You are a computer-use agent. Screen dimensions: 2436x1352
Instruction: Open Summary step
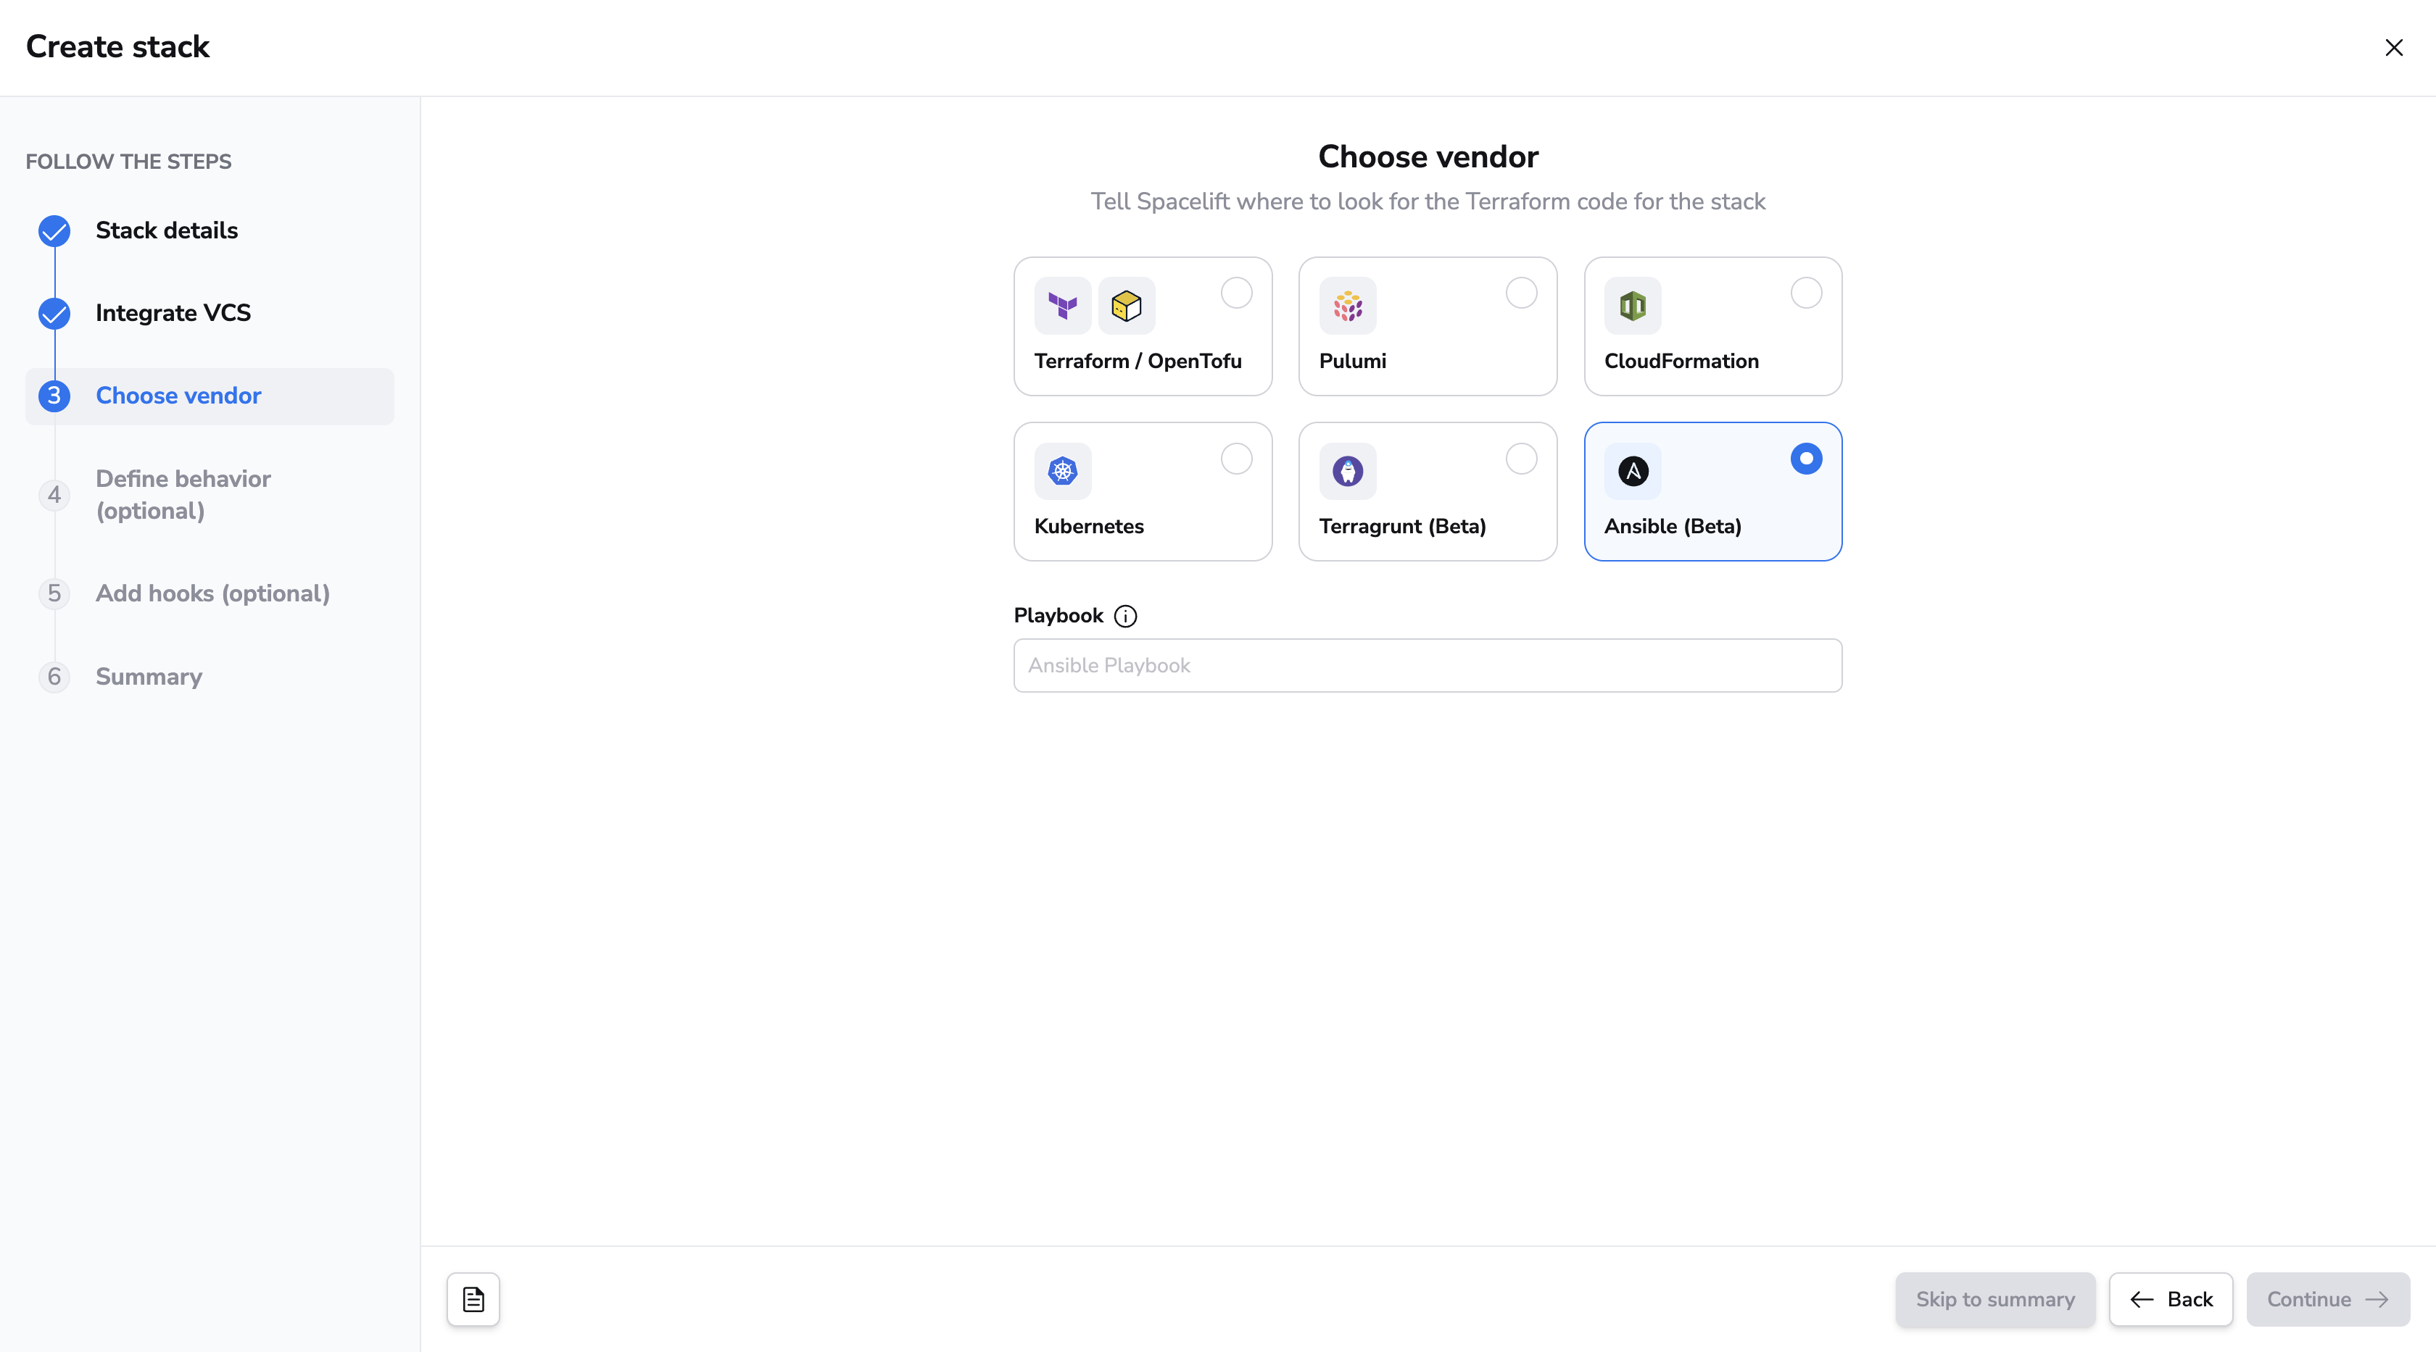click(149, 677)
